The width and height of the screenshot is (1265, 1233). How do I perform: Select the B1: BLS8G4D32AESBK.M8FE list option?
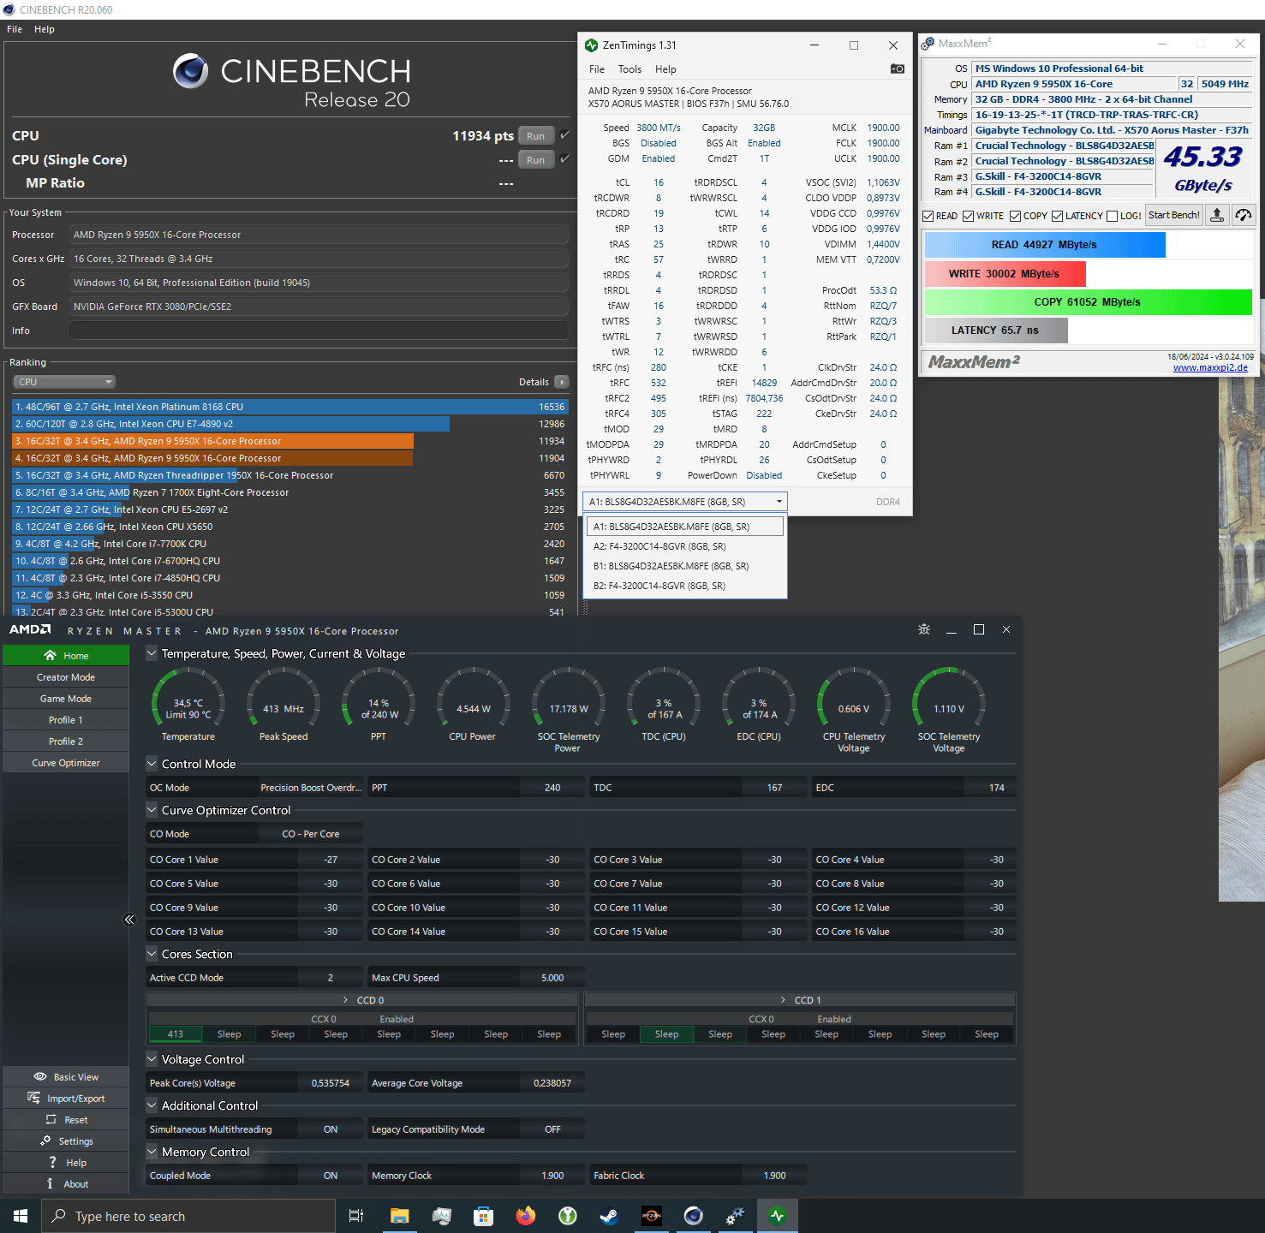pos(684,566)
